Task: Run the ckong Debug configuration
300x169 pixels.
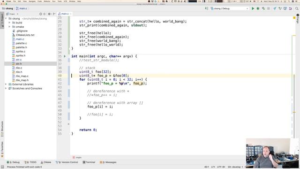Action: pyautogui.click(x=253, y=8)
